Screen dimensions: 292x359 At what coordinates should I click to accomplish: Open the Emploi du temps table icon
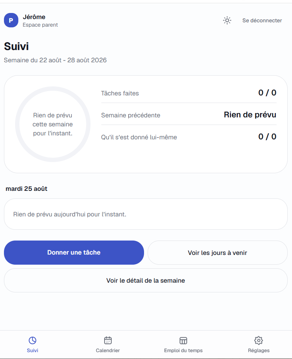click(x=183, y=340)
